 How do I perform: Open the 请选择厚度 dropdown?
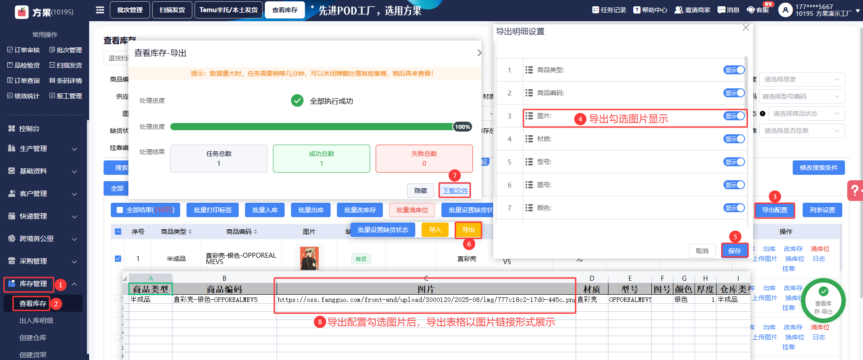(802, 79)
